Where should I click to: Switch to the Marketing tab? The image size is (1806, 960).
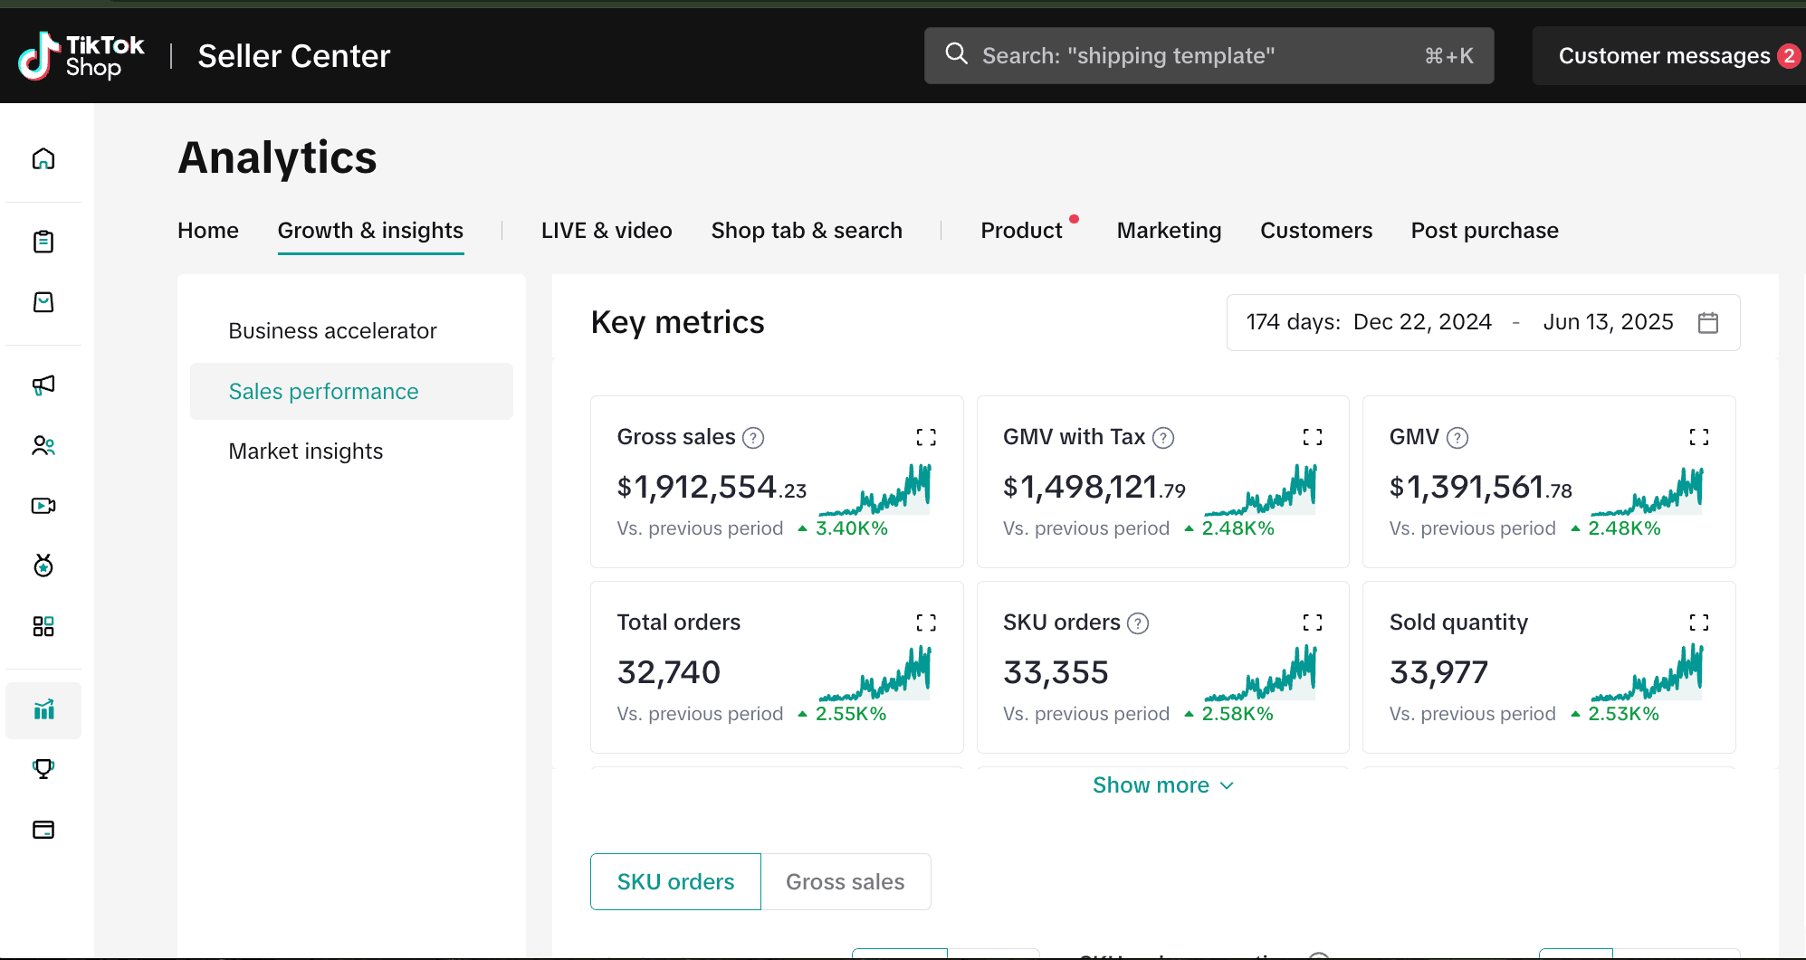[x=1169, y=231]
